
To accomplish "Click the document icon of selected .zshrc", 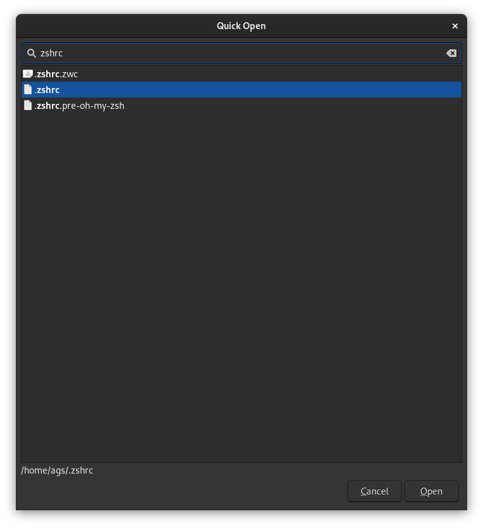I will click(x=28, y=89).
